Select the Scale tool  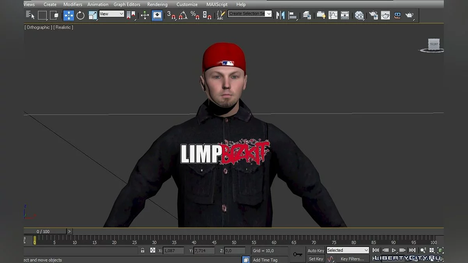point(93,15)
